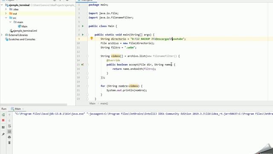Collapse the src folder
Image resolution: width=273 pixels, height=154 pixels.
6,18
